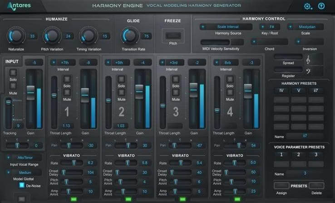
Task: Click voice 2 vibrato Amp Amnt slider
Action: 126,191
